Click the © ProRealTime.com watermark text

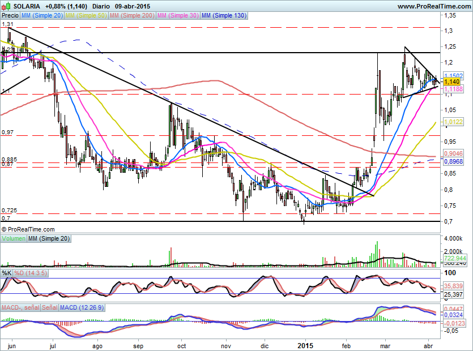(x=28, y=229)
